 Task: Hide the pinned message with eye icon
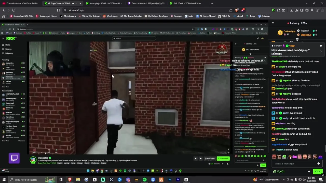(321, 46)
